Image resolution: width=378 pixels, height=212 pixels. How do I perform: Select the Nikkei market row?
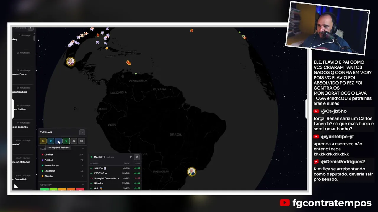[115, 183]
